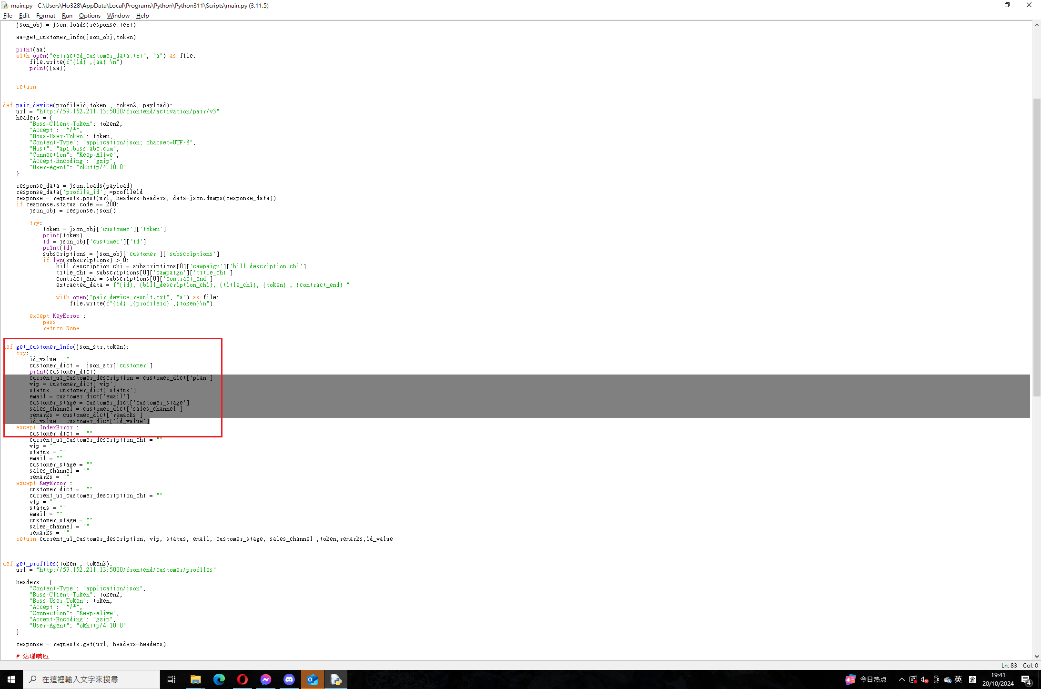Open the Edit menu
This screenshot has height=689, width=1041.
(x=24, y=16)
